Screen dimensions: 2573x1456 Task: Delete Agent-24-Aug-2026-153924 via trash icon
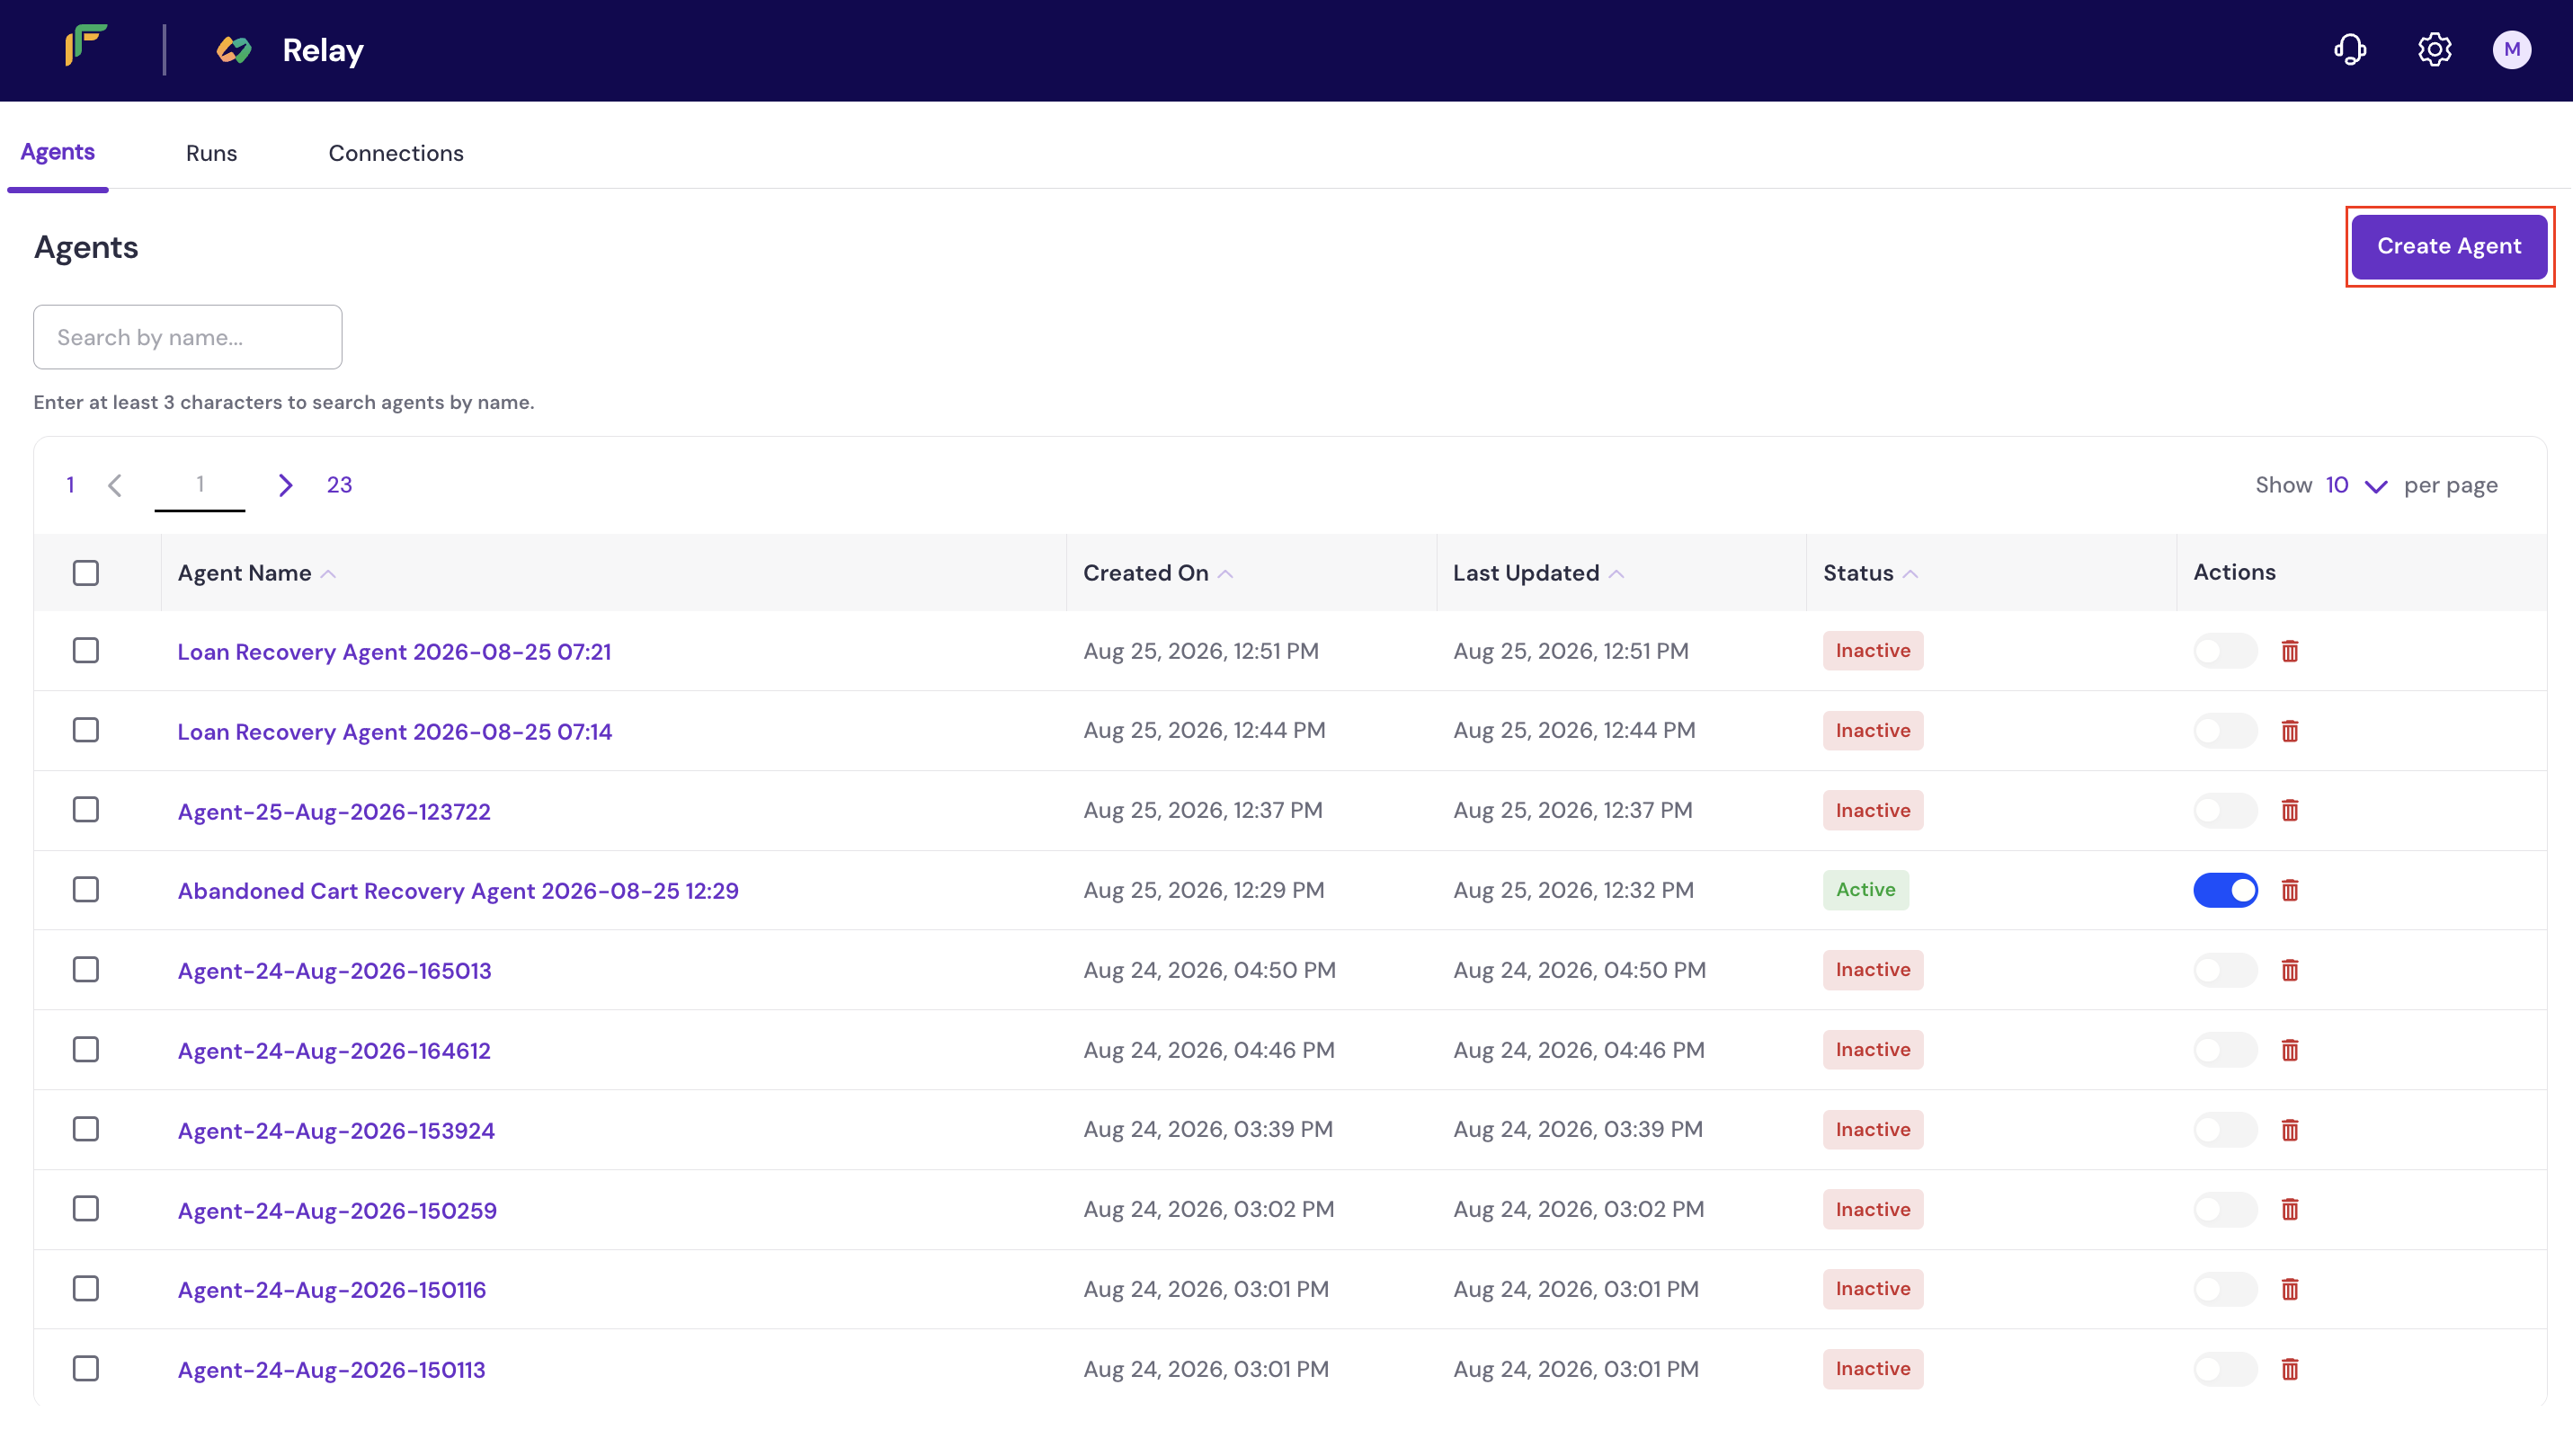pyautogui.click(x=2290, y=1130)
